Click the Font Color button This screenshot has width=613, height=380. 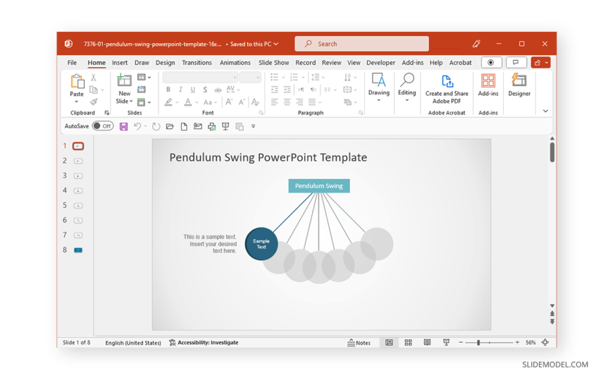pos(188,102)
